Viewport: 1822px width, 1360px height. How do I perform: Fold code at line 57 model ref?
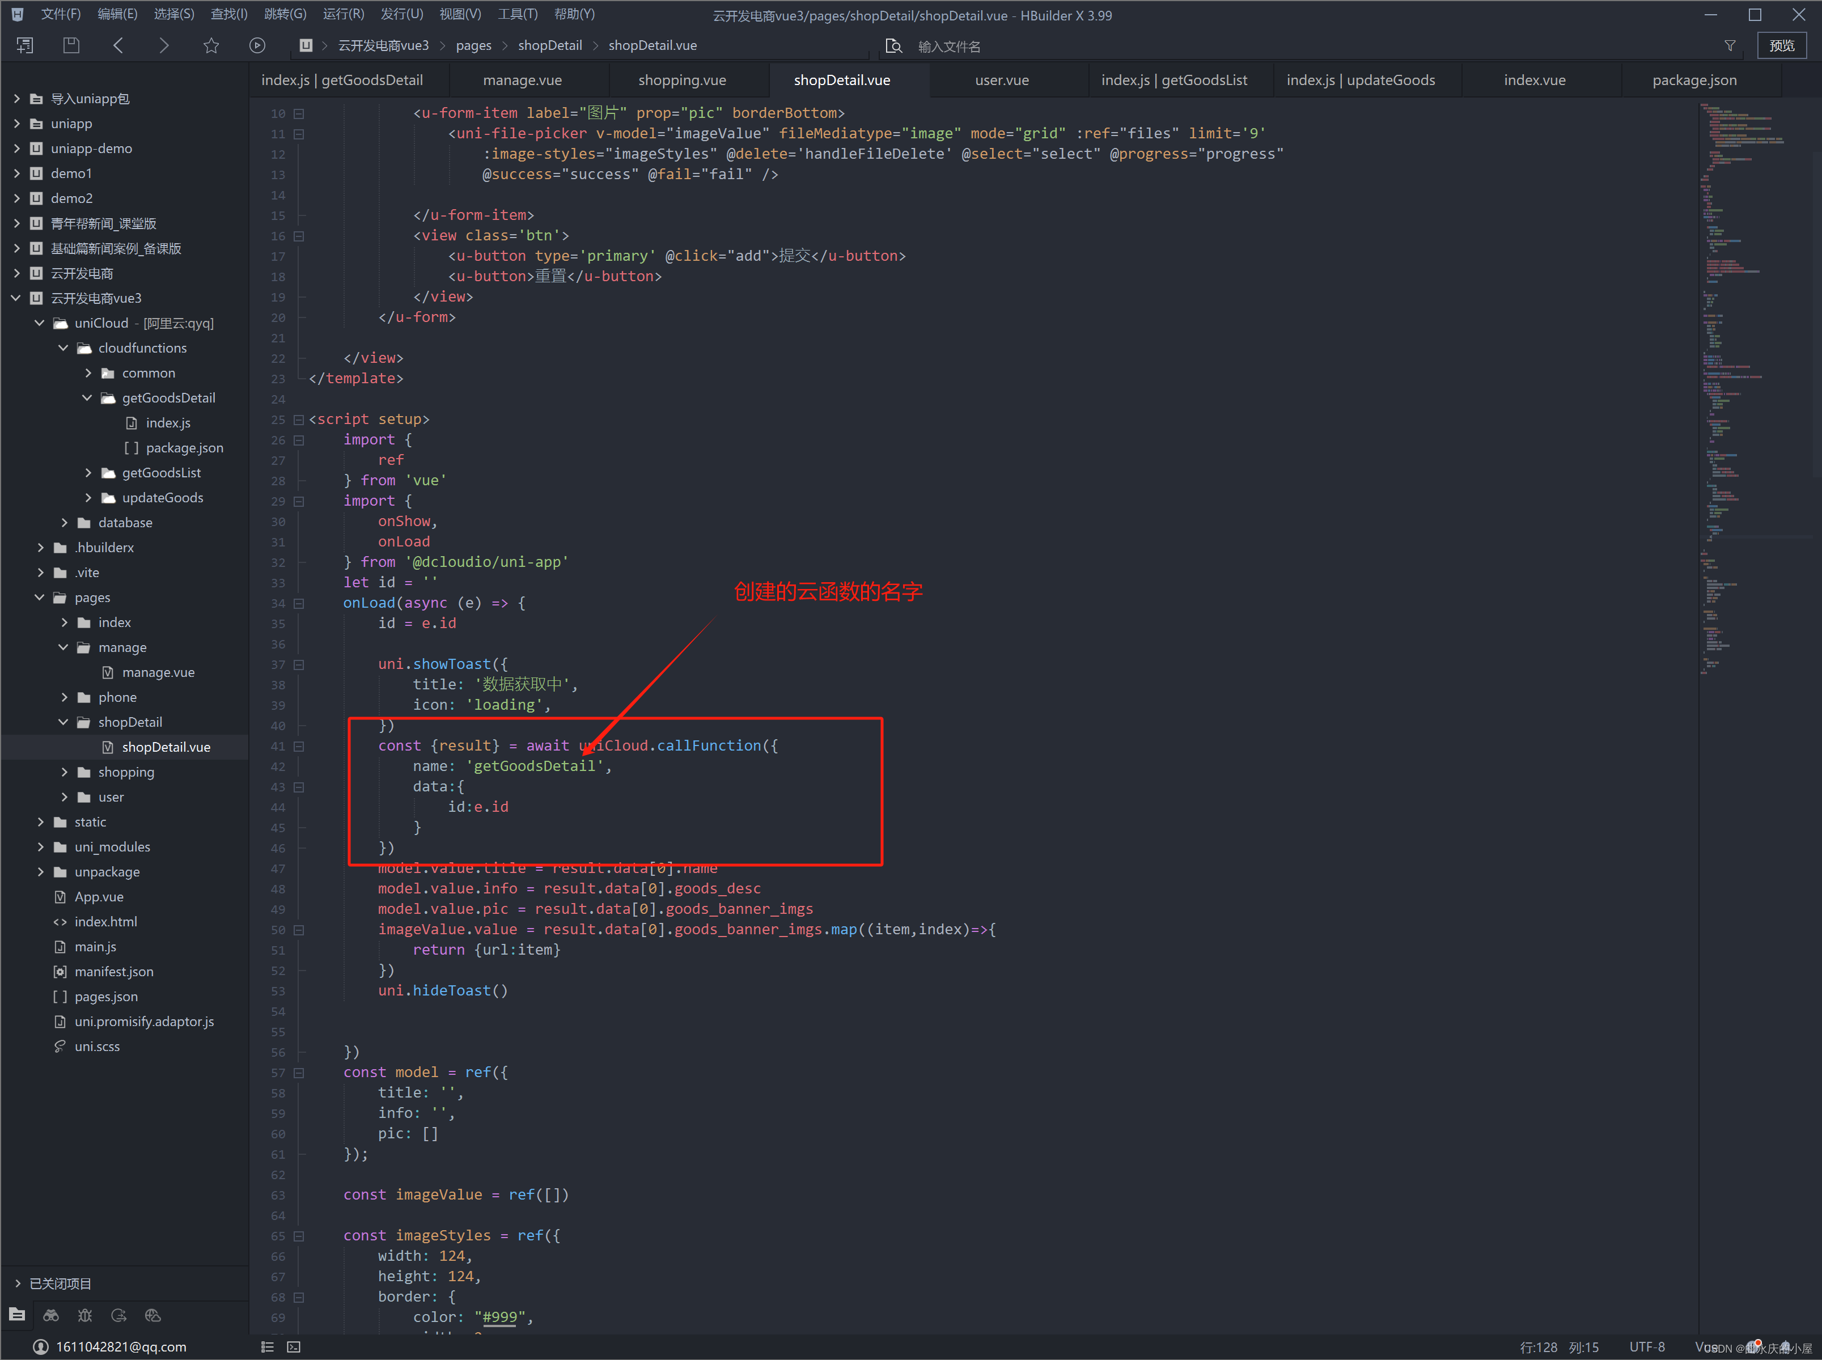(x=299, y=1073)
